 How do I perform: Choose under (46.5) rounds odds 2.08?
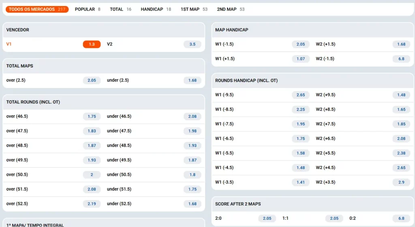[x=193, y=116]
